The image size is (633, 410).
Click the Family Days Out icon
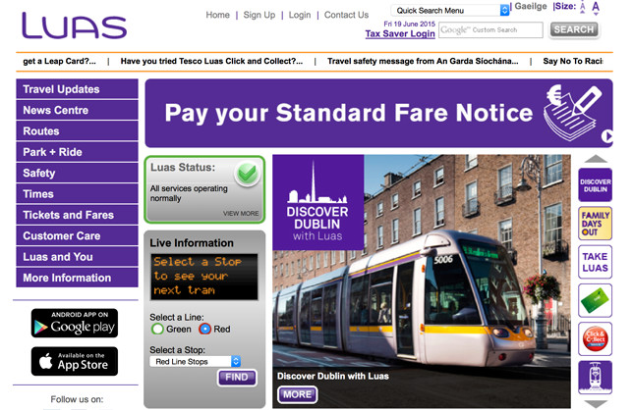(x=595, y=224)
